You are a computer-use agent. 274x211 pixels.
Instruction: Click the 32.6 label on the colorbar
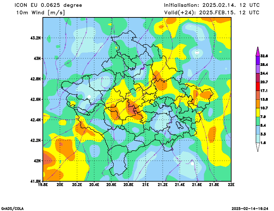click(264, 56)
